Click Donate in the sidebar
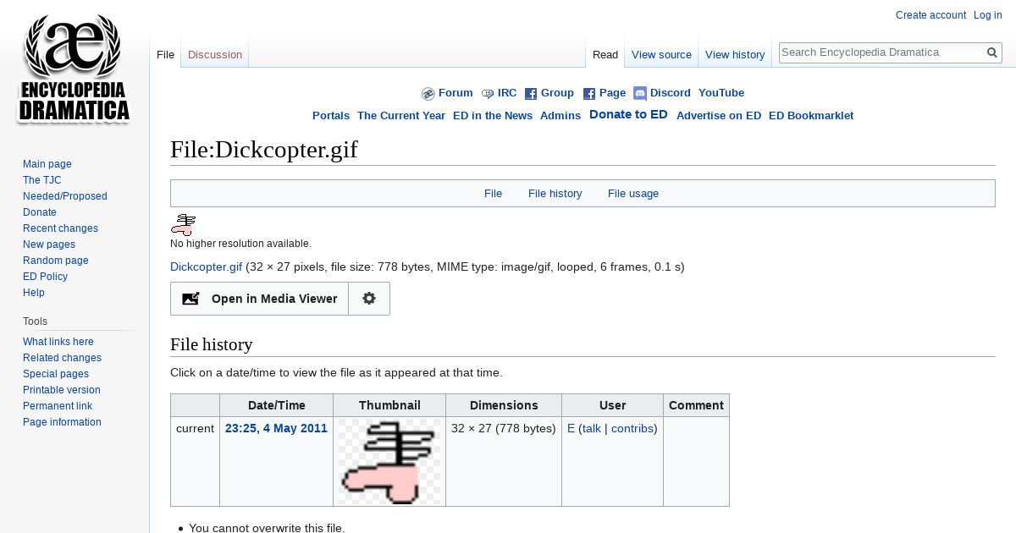 40,212
